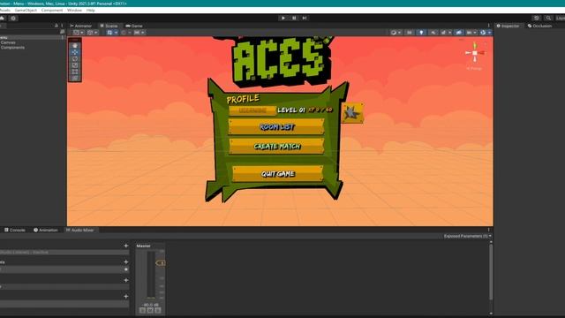Screen dimensions: 565x318
Task: Switch to the Animation tab
Action: click(x=46, y=230)
